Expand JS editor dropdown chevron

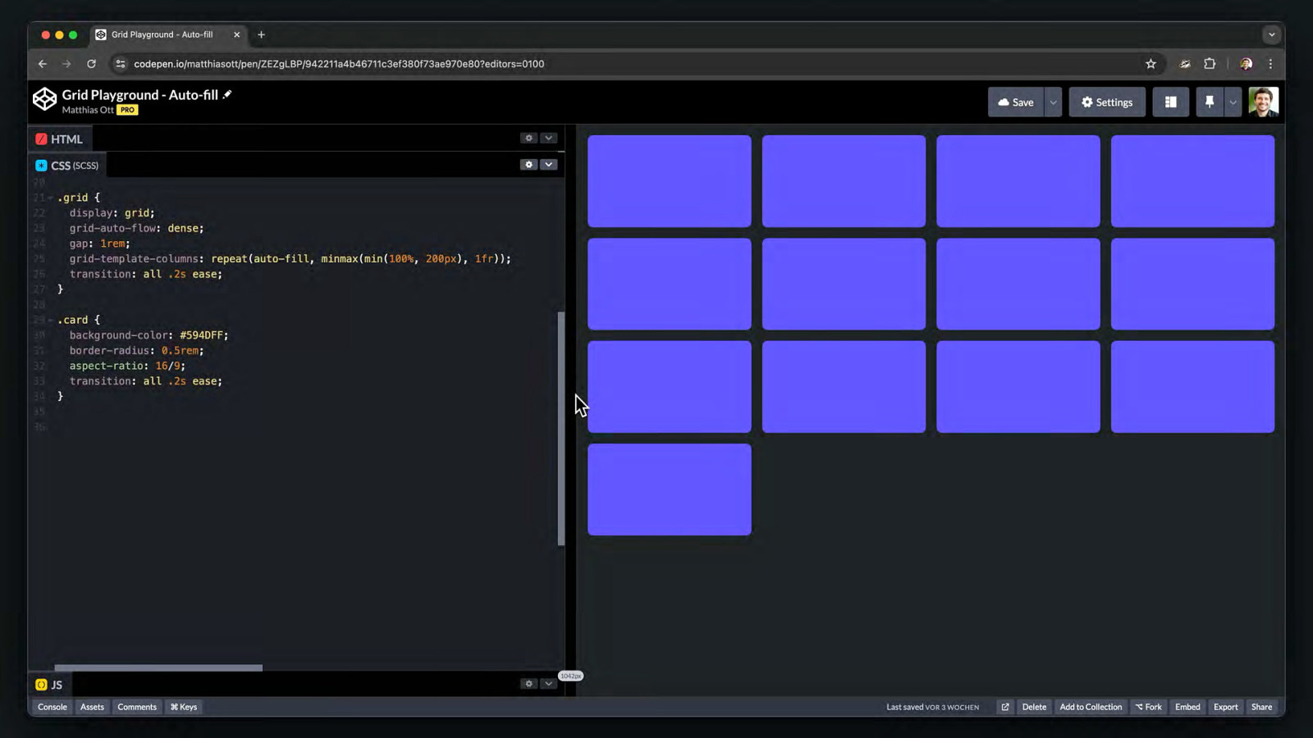549,684
